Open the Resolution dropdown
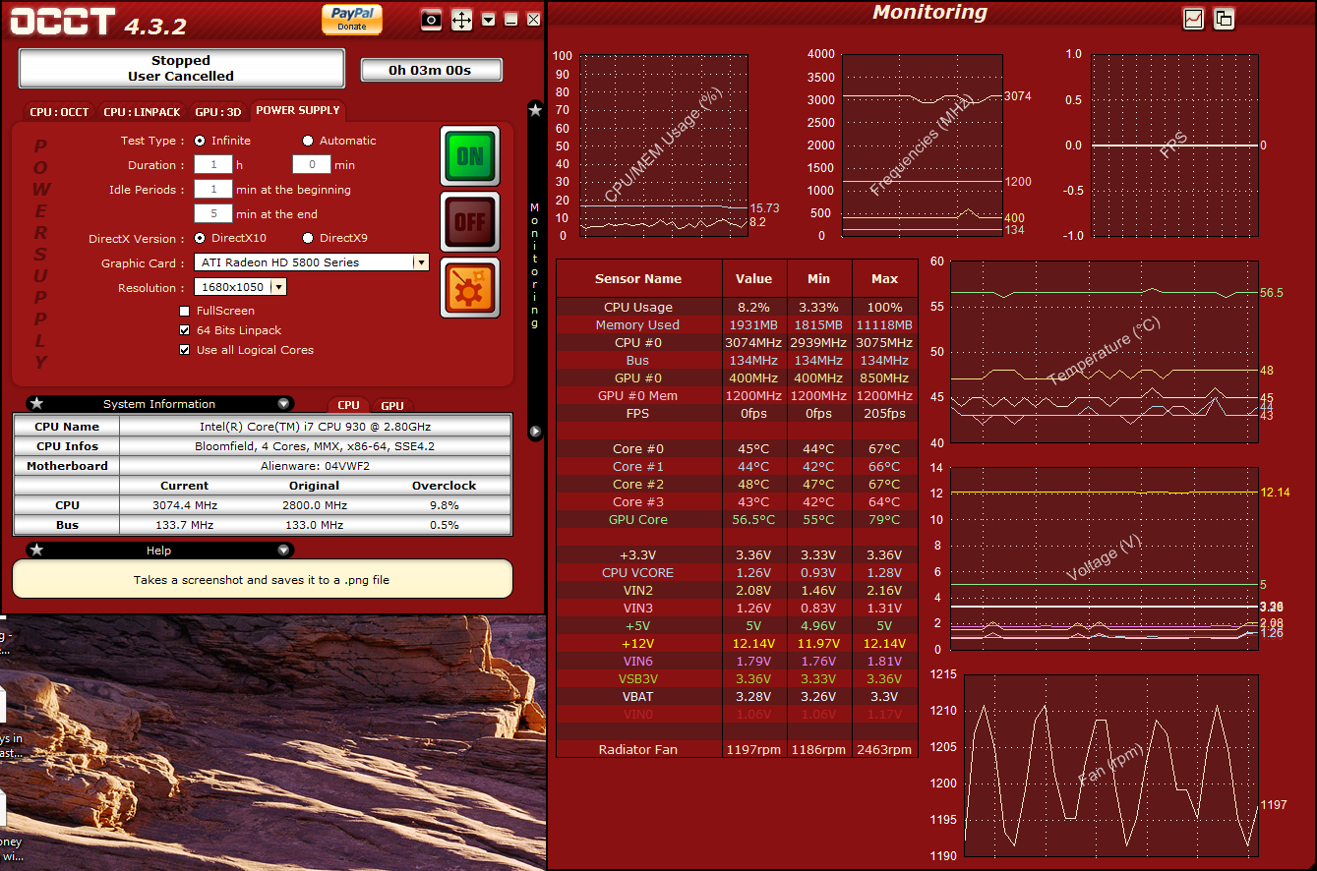1317x871 pixels. pos(278,287)
